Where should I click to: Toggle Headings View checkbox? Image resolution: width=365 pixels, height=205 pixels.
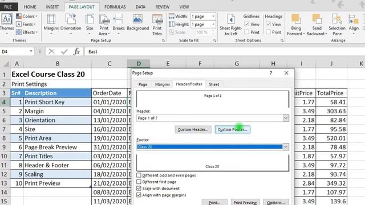pos(268,24)
